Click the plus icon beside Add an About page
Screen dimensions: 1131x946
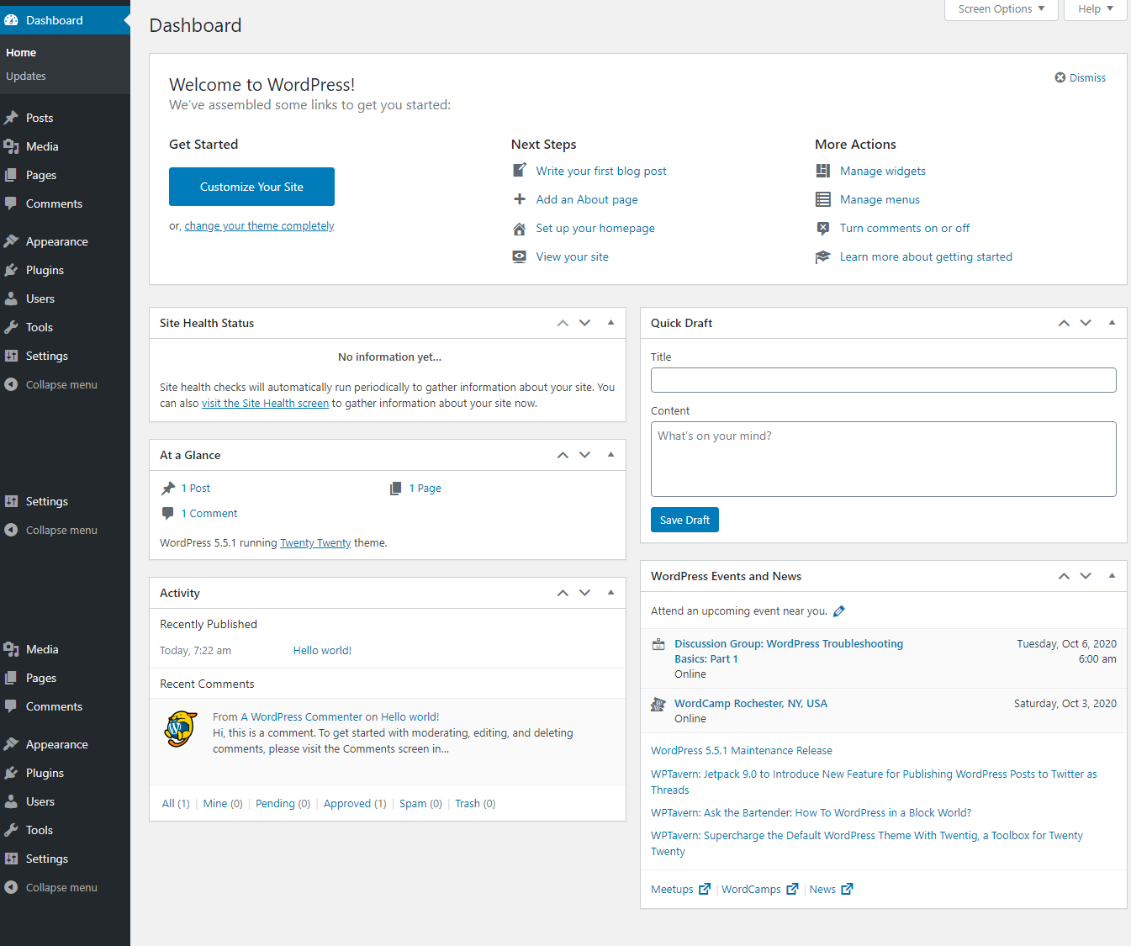point(520,199)
